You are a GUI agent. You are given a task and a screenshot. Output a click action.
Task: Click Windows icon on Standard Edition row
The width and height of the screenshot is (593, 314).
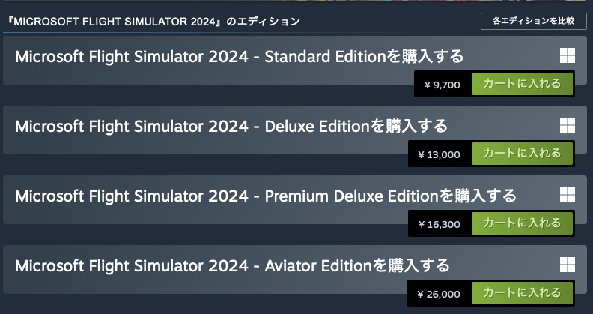(x=567, y=55)
